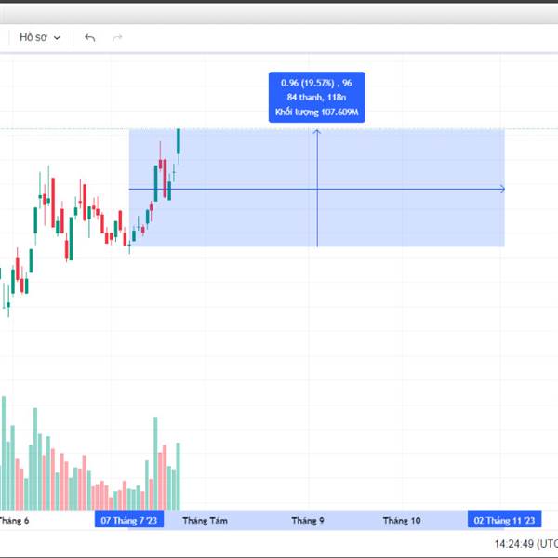
Task: Click the 07 Tháng 7 '23 date marker
Action: click(129, 520)
